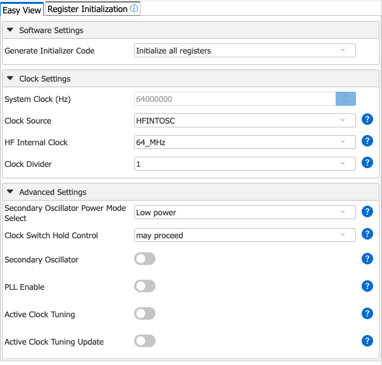The image size is (382, 365).
Task: Click help icon for Clock Switch Hold Control
Action: [x=367, y=234]
